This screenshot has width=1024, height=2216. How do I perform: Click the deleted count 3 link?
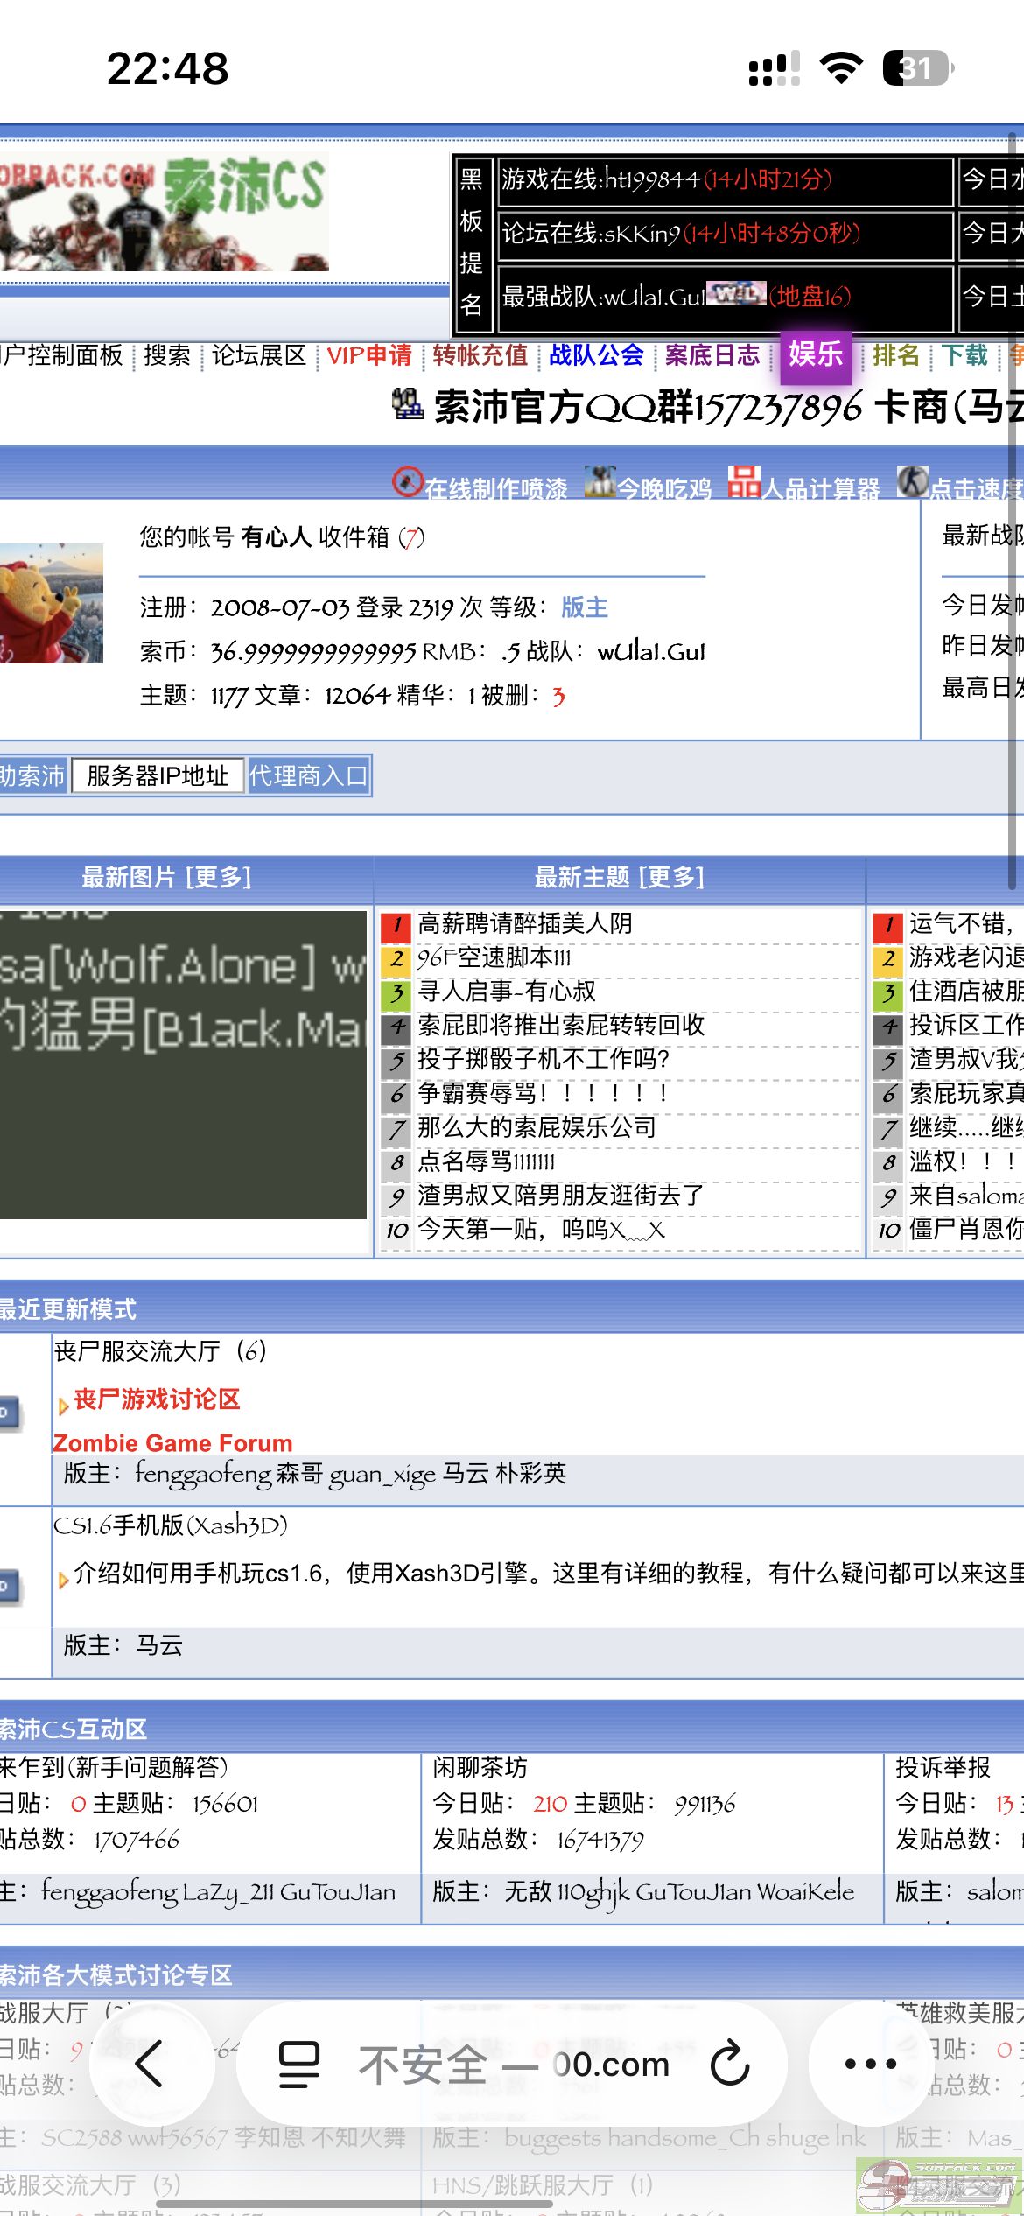[558, 696]
